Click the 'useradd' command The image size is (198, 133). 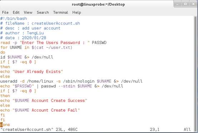click(9, 81)
